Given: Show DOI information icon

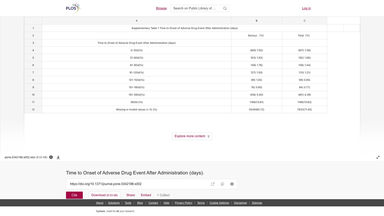Looking at the screenshot, I should click(x=232, y=184).
